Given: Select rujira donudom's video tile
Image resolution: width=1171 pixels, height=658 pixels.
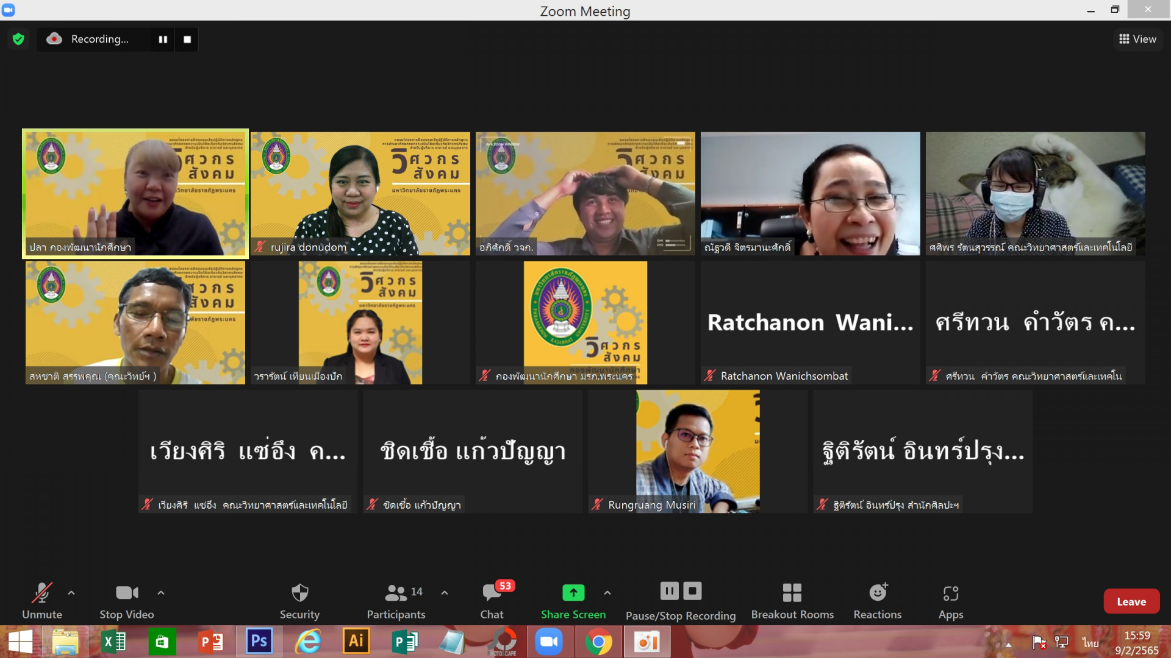Looking at the screenshot, I should coord(360,194).
